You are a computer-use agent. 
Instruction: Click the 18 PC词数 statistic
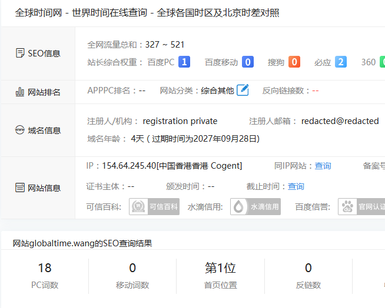pyautogui.click(x=45, y=275)
